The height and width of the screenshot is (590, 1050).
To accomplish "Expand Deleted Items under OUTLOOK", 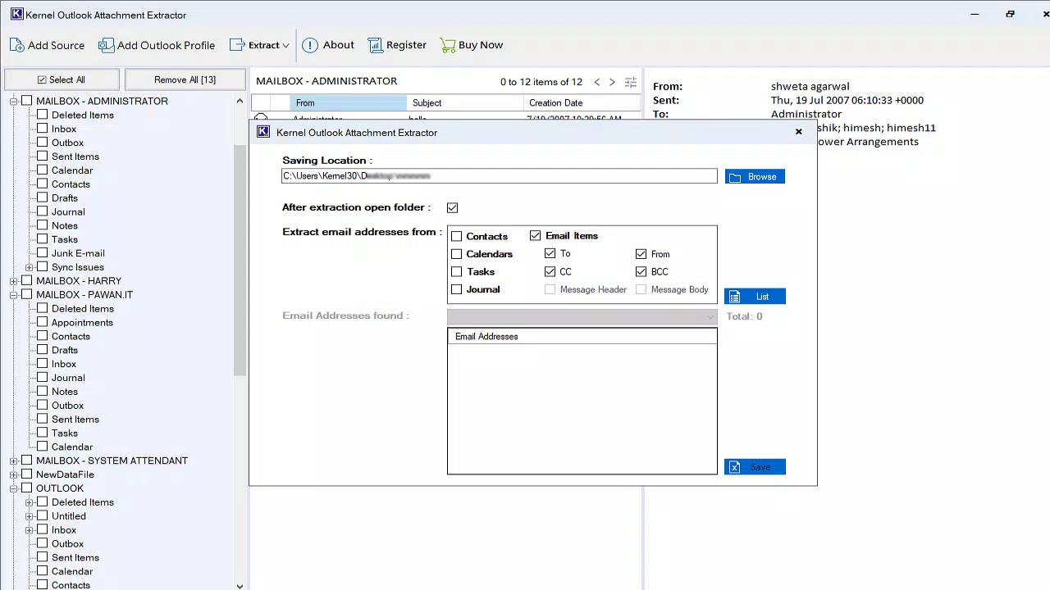I will coord(30,502).
